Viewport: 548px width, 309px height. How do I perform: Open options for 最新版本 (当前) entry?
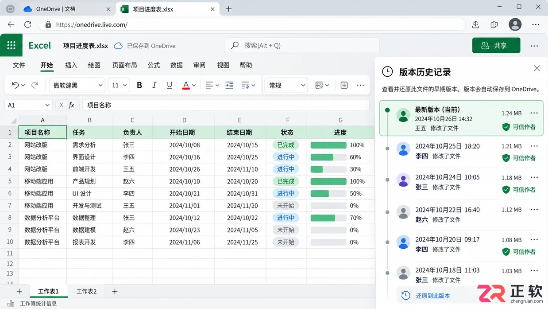(x=534, y=113)
